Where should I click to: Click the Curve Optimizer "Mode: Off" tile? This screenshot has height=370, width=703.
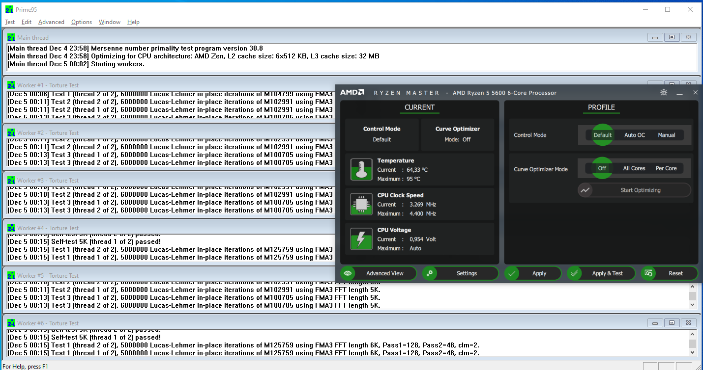pyautogui.click(x=458, y=134)
